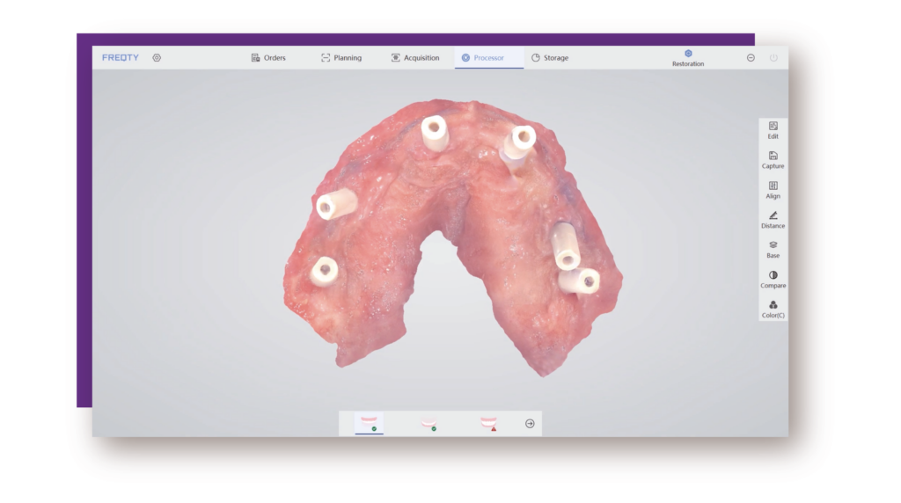The width and height of the screenshot is (901, 503).
Task: Open the Storage tab
Action: point(550,57)
